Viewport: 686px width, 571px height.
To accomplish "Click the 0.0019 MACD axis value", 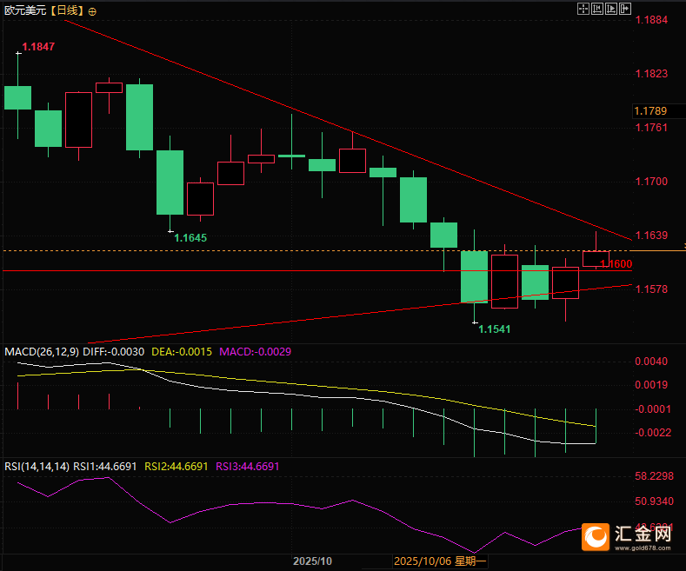I will [x=651, y=385].
